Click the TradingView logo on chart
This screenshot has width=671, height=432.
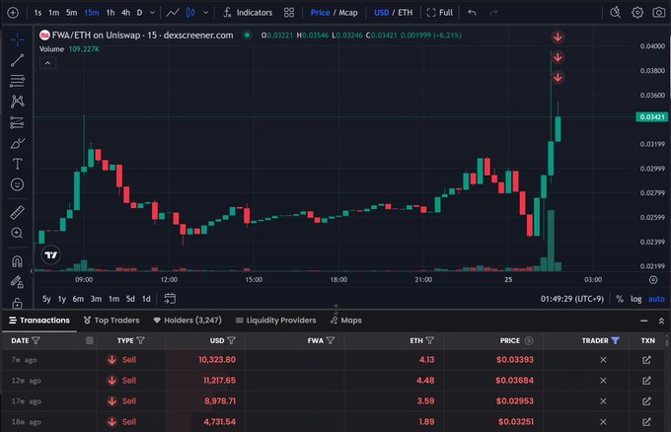point(51,255)
